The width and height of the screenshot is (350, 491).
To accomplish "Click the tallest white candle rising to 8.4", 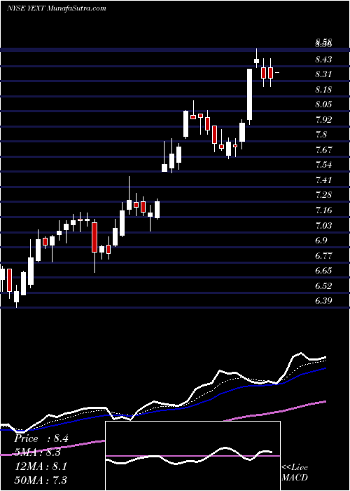I will click(249, 94).
